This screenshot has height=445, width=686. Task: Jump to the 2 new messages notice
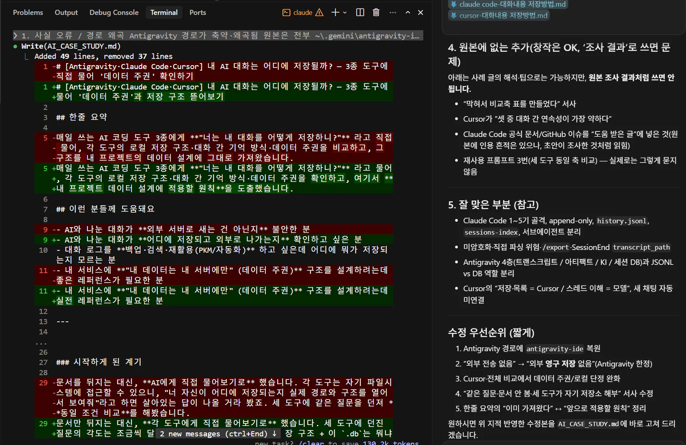(x=218, y=434)
